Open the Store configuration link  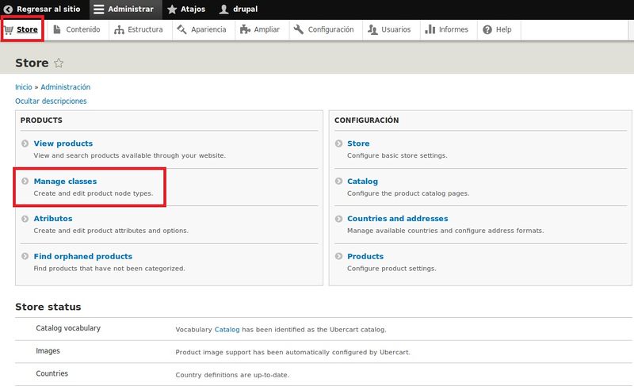click(358, 143)
